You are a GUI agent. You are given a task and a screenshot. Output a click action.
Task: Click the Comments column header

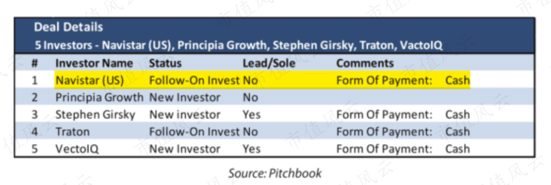coord(365,63)
